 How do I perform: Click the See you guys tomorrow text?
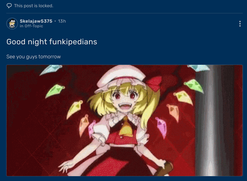pyautogui.click(x=34, y=57)
